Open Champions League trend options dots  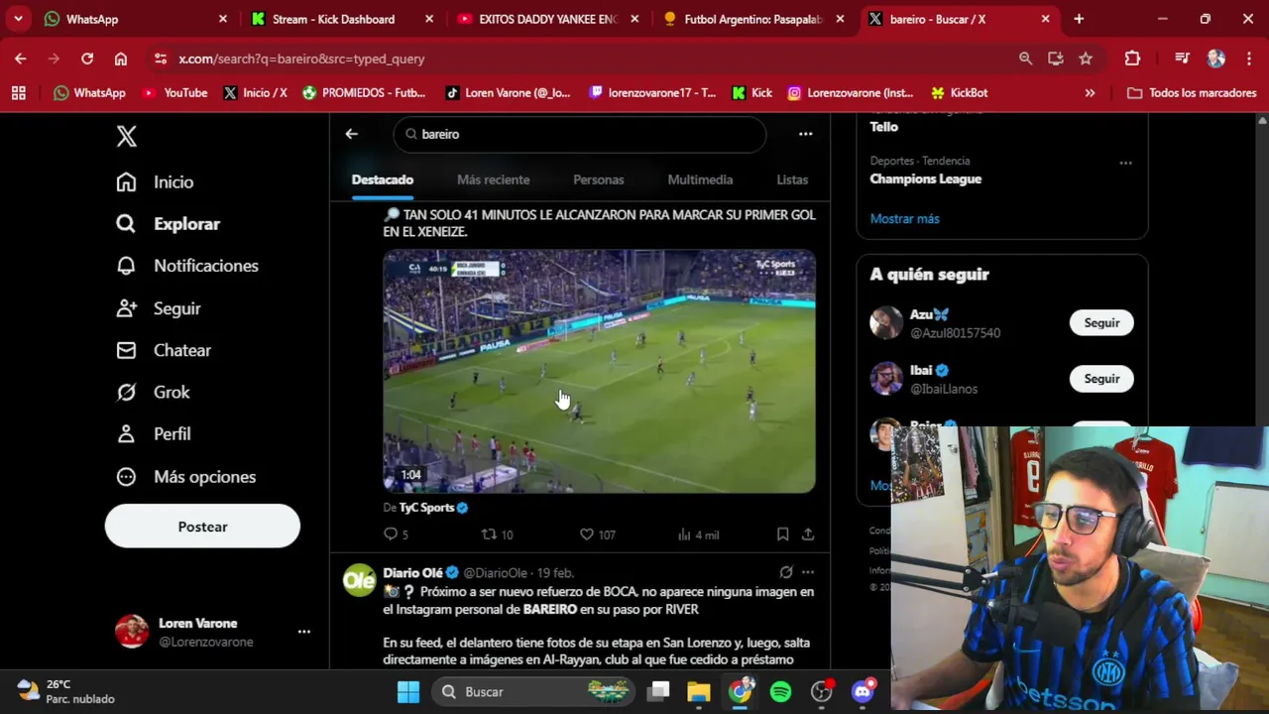pos(1125,163)
